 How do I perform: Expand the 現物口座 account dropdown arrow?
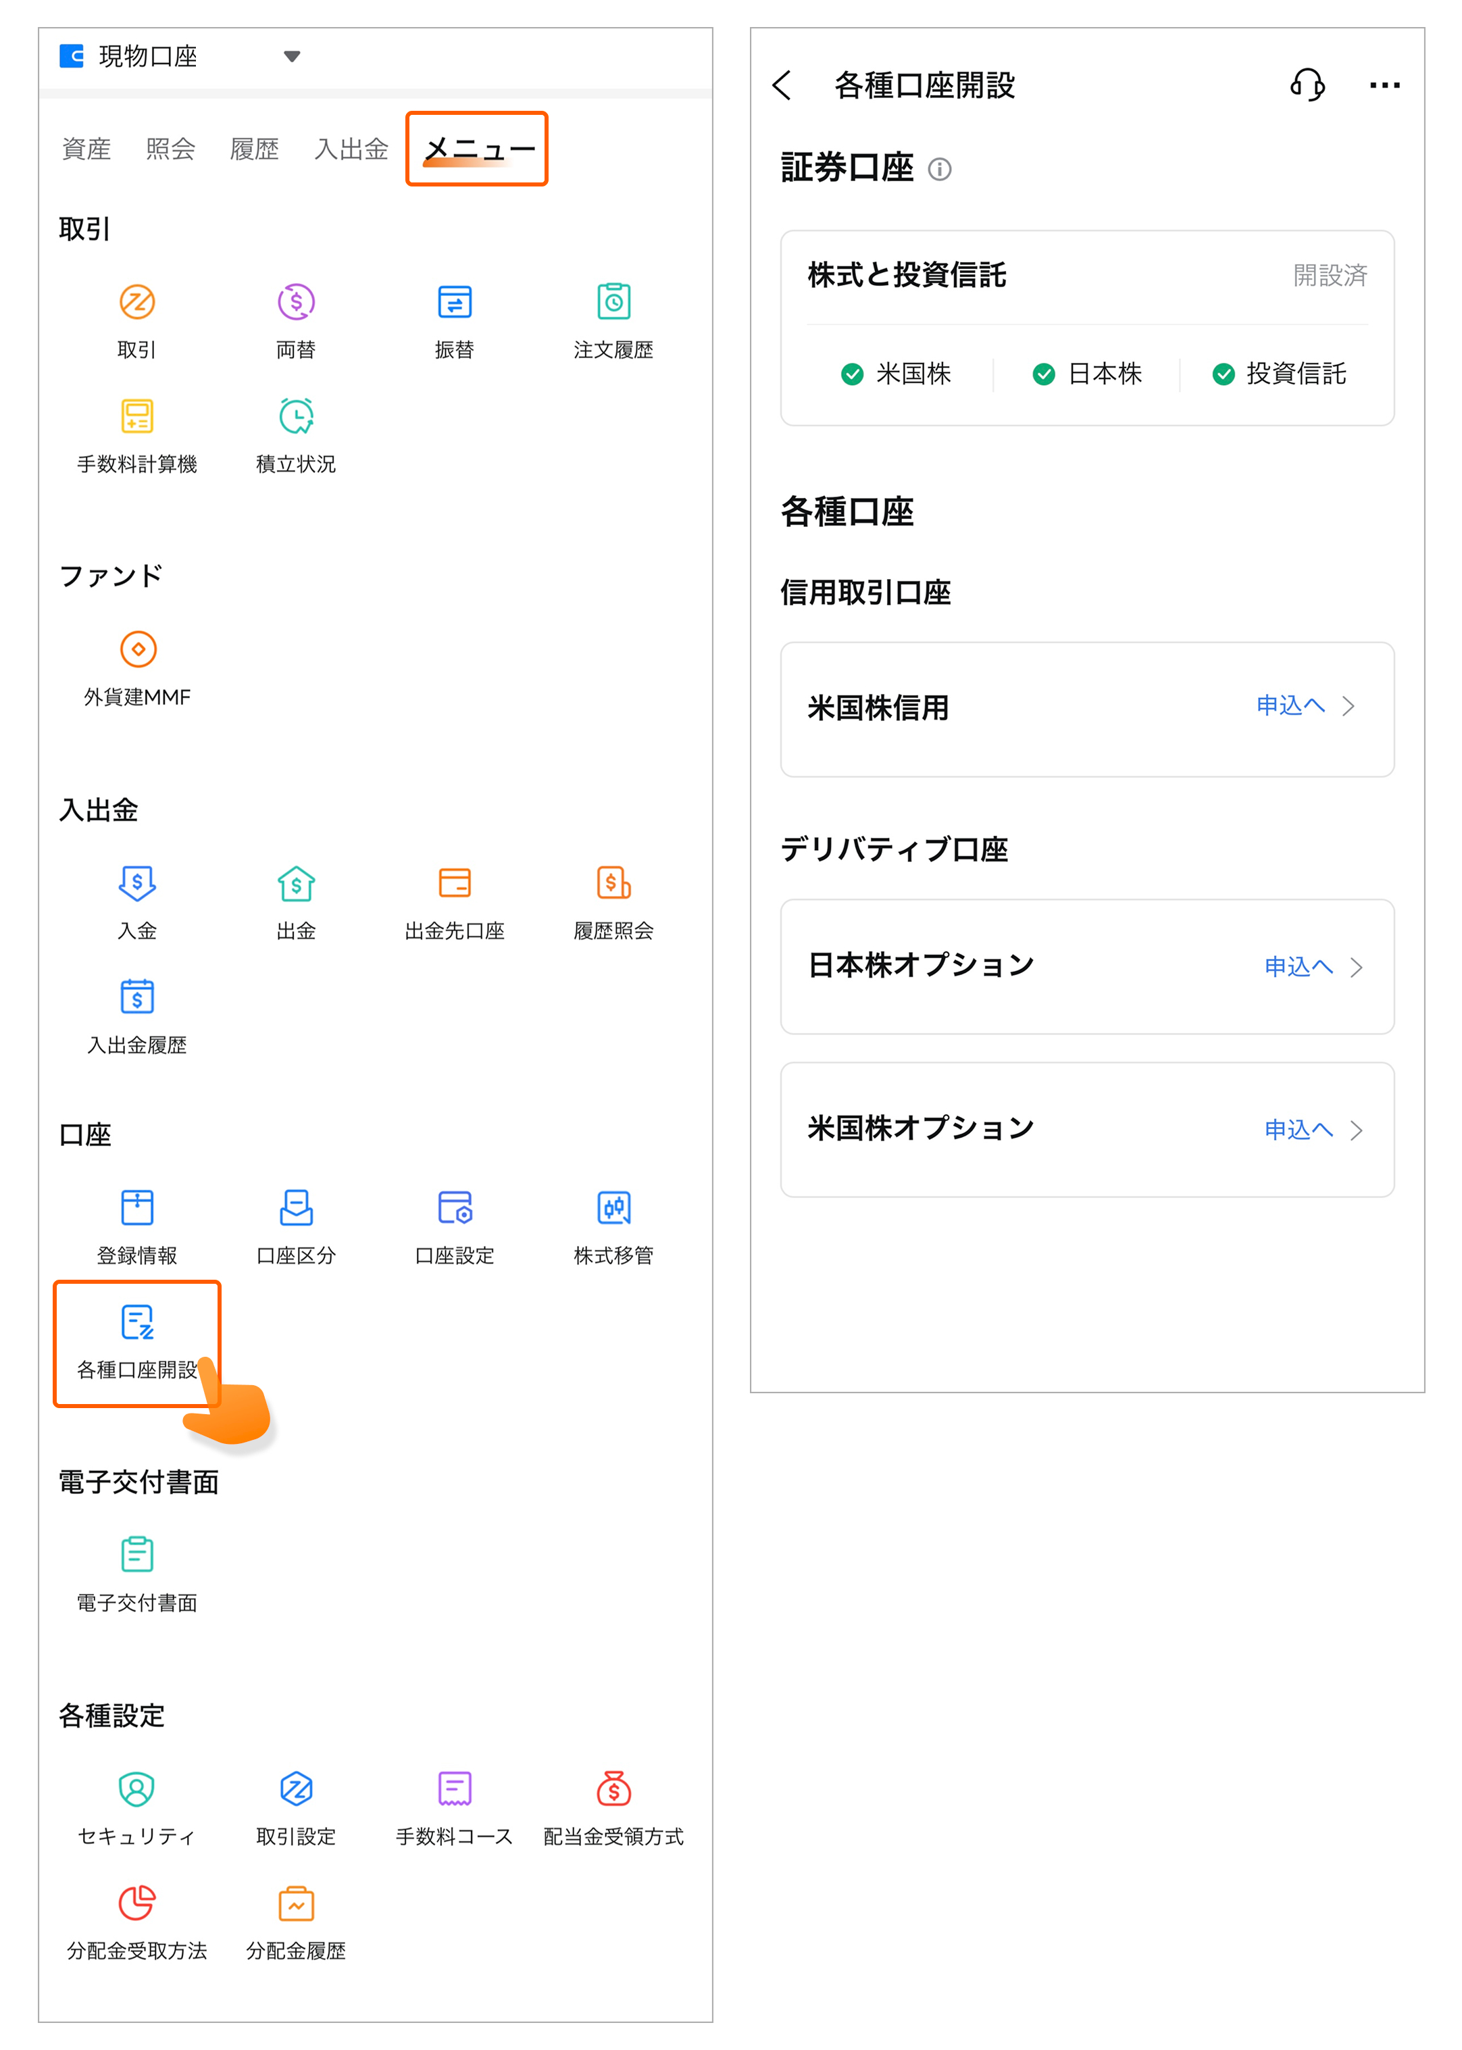292,57
